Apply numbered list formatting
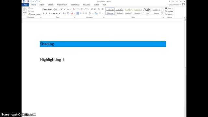 [x=82, y=9]
